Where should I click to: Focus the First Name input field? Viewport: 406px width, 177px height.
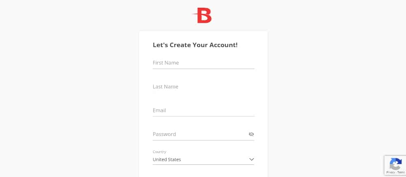point(203,63)
